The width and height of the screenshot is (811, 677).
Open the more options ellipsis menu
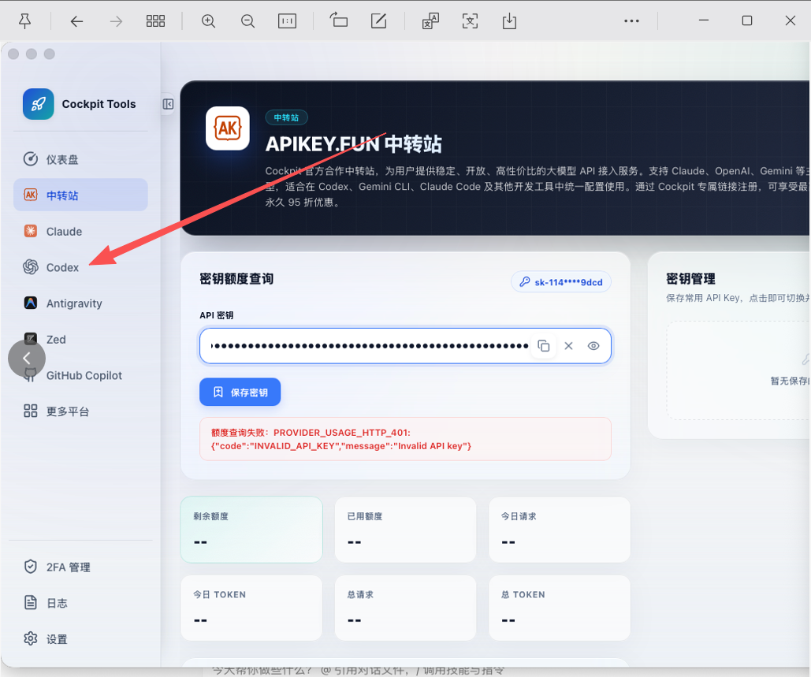pos(631,21)
